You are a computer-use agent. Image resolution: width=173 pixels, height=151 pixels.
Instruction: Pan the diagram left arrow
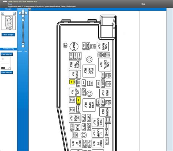coord(20,13)
